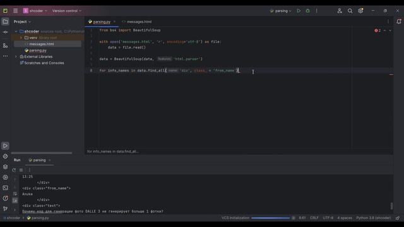The height and width of the screenshot is (227, 404).
Task: Open the parsing run configuration dropdown
Action: coord(280,11)
